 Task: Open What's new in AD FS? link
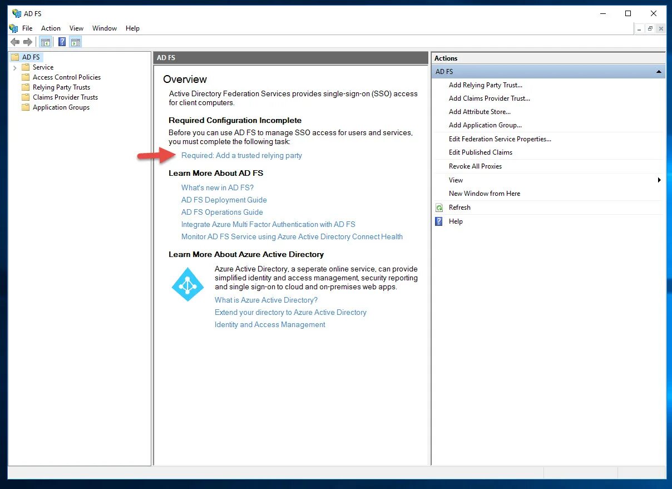[218, 188]
